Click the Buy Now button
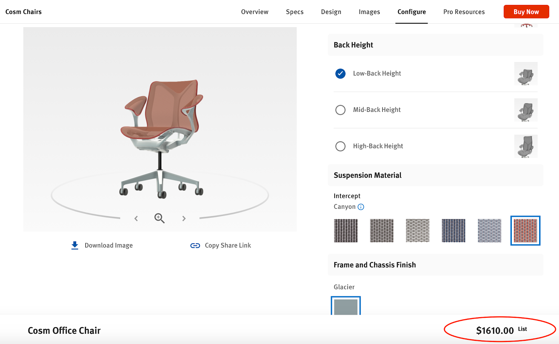Image resolution: width=559 pixels, height=344 pixels. pos(526,12)
